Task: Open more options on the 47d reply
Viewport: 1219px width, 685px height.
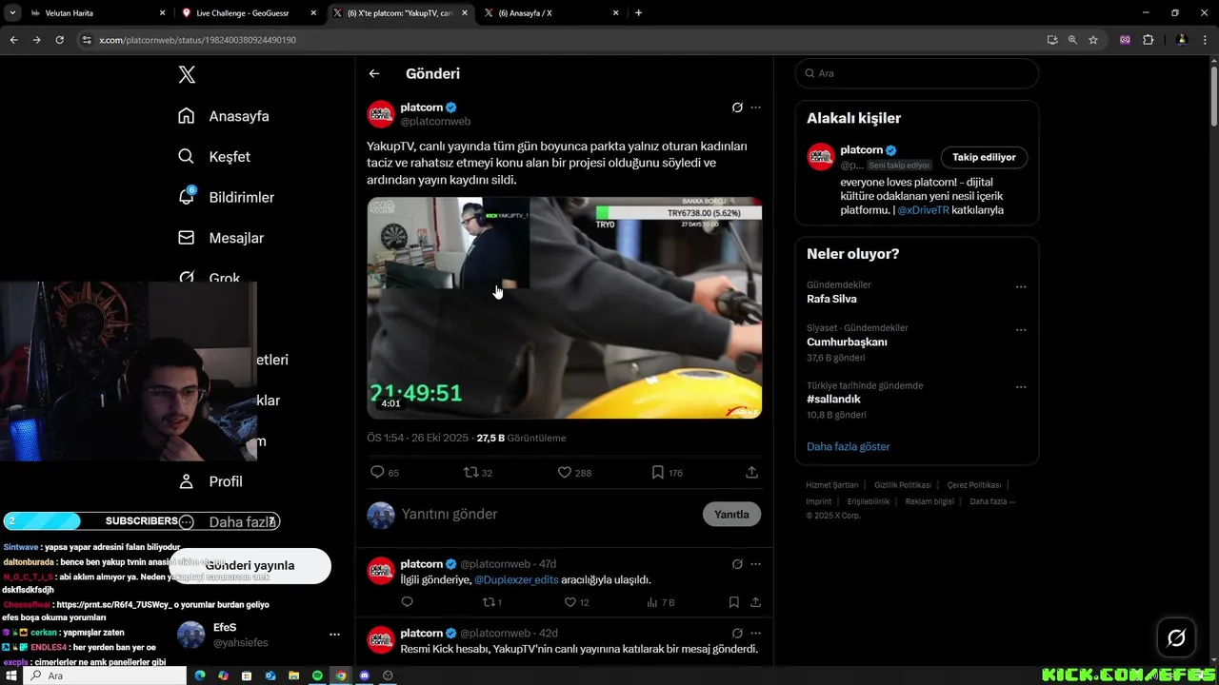Action: point(755,564)
